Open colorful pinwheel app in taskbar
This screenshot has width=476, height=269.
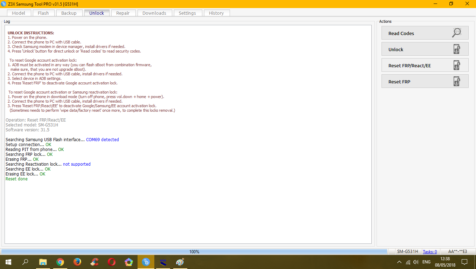pos(129,262)
